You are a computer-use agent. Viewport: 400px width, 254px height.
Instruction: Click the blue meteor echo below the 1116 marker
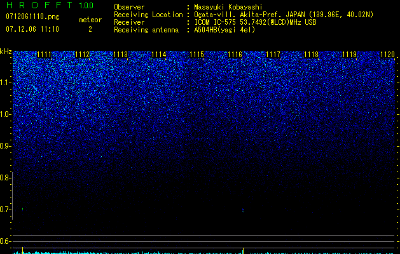click(243, 210)
